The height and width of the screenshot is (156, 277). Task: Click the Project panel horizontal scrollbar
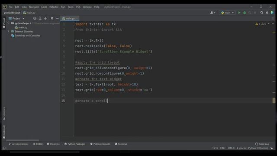[x=23, y=140]
